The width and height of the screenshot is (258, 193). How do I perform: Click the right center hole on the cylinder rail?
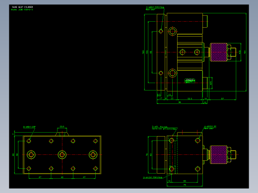pos(197,52)
